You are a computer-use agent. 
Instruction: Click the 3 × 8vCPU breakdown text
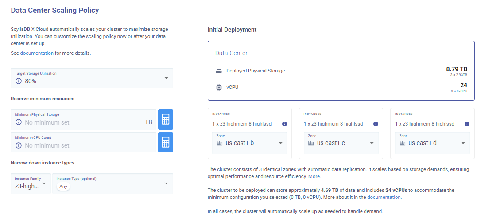click(459, 91)
